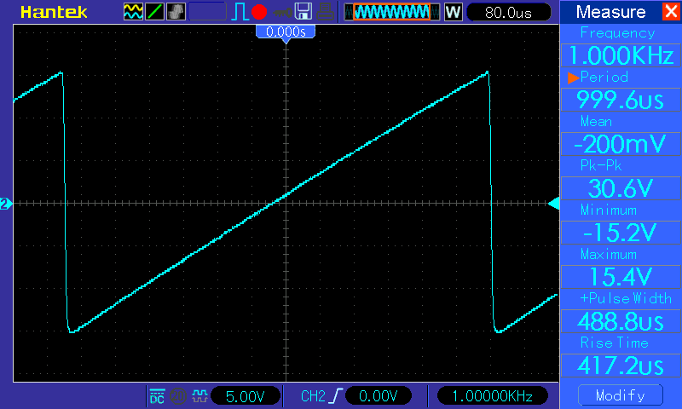Click the Modify button
This screenshot has width=682, height=409.
point(621,395)
